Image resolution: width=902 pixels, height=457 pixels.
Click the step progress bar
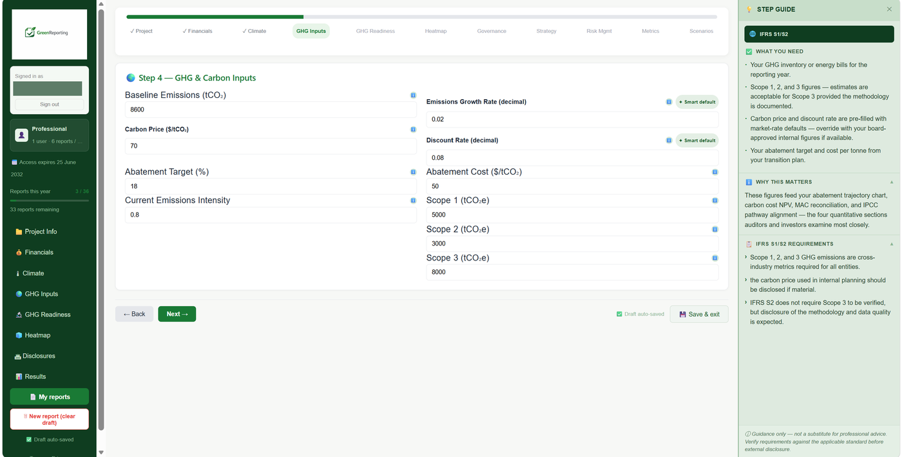click(x=422, y=17)
